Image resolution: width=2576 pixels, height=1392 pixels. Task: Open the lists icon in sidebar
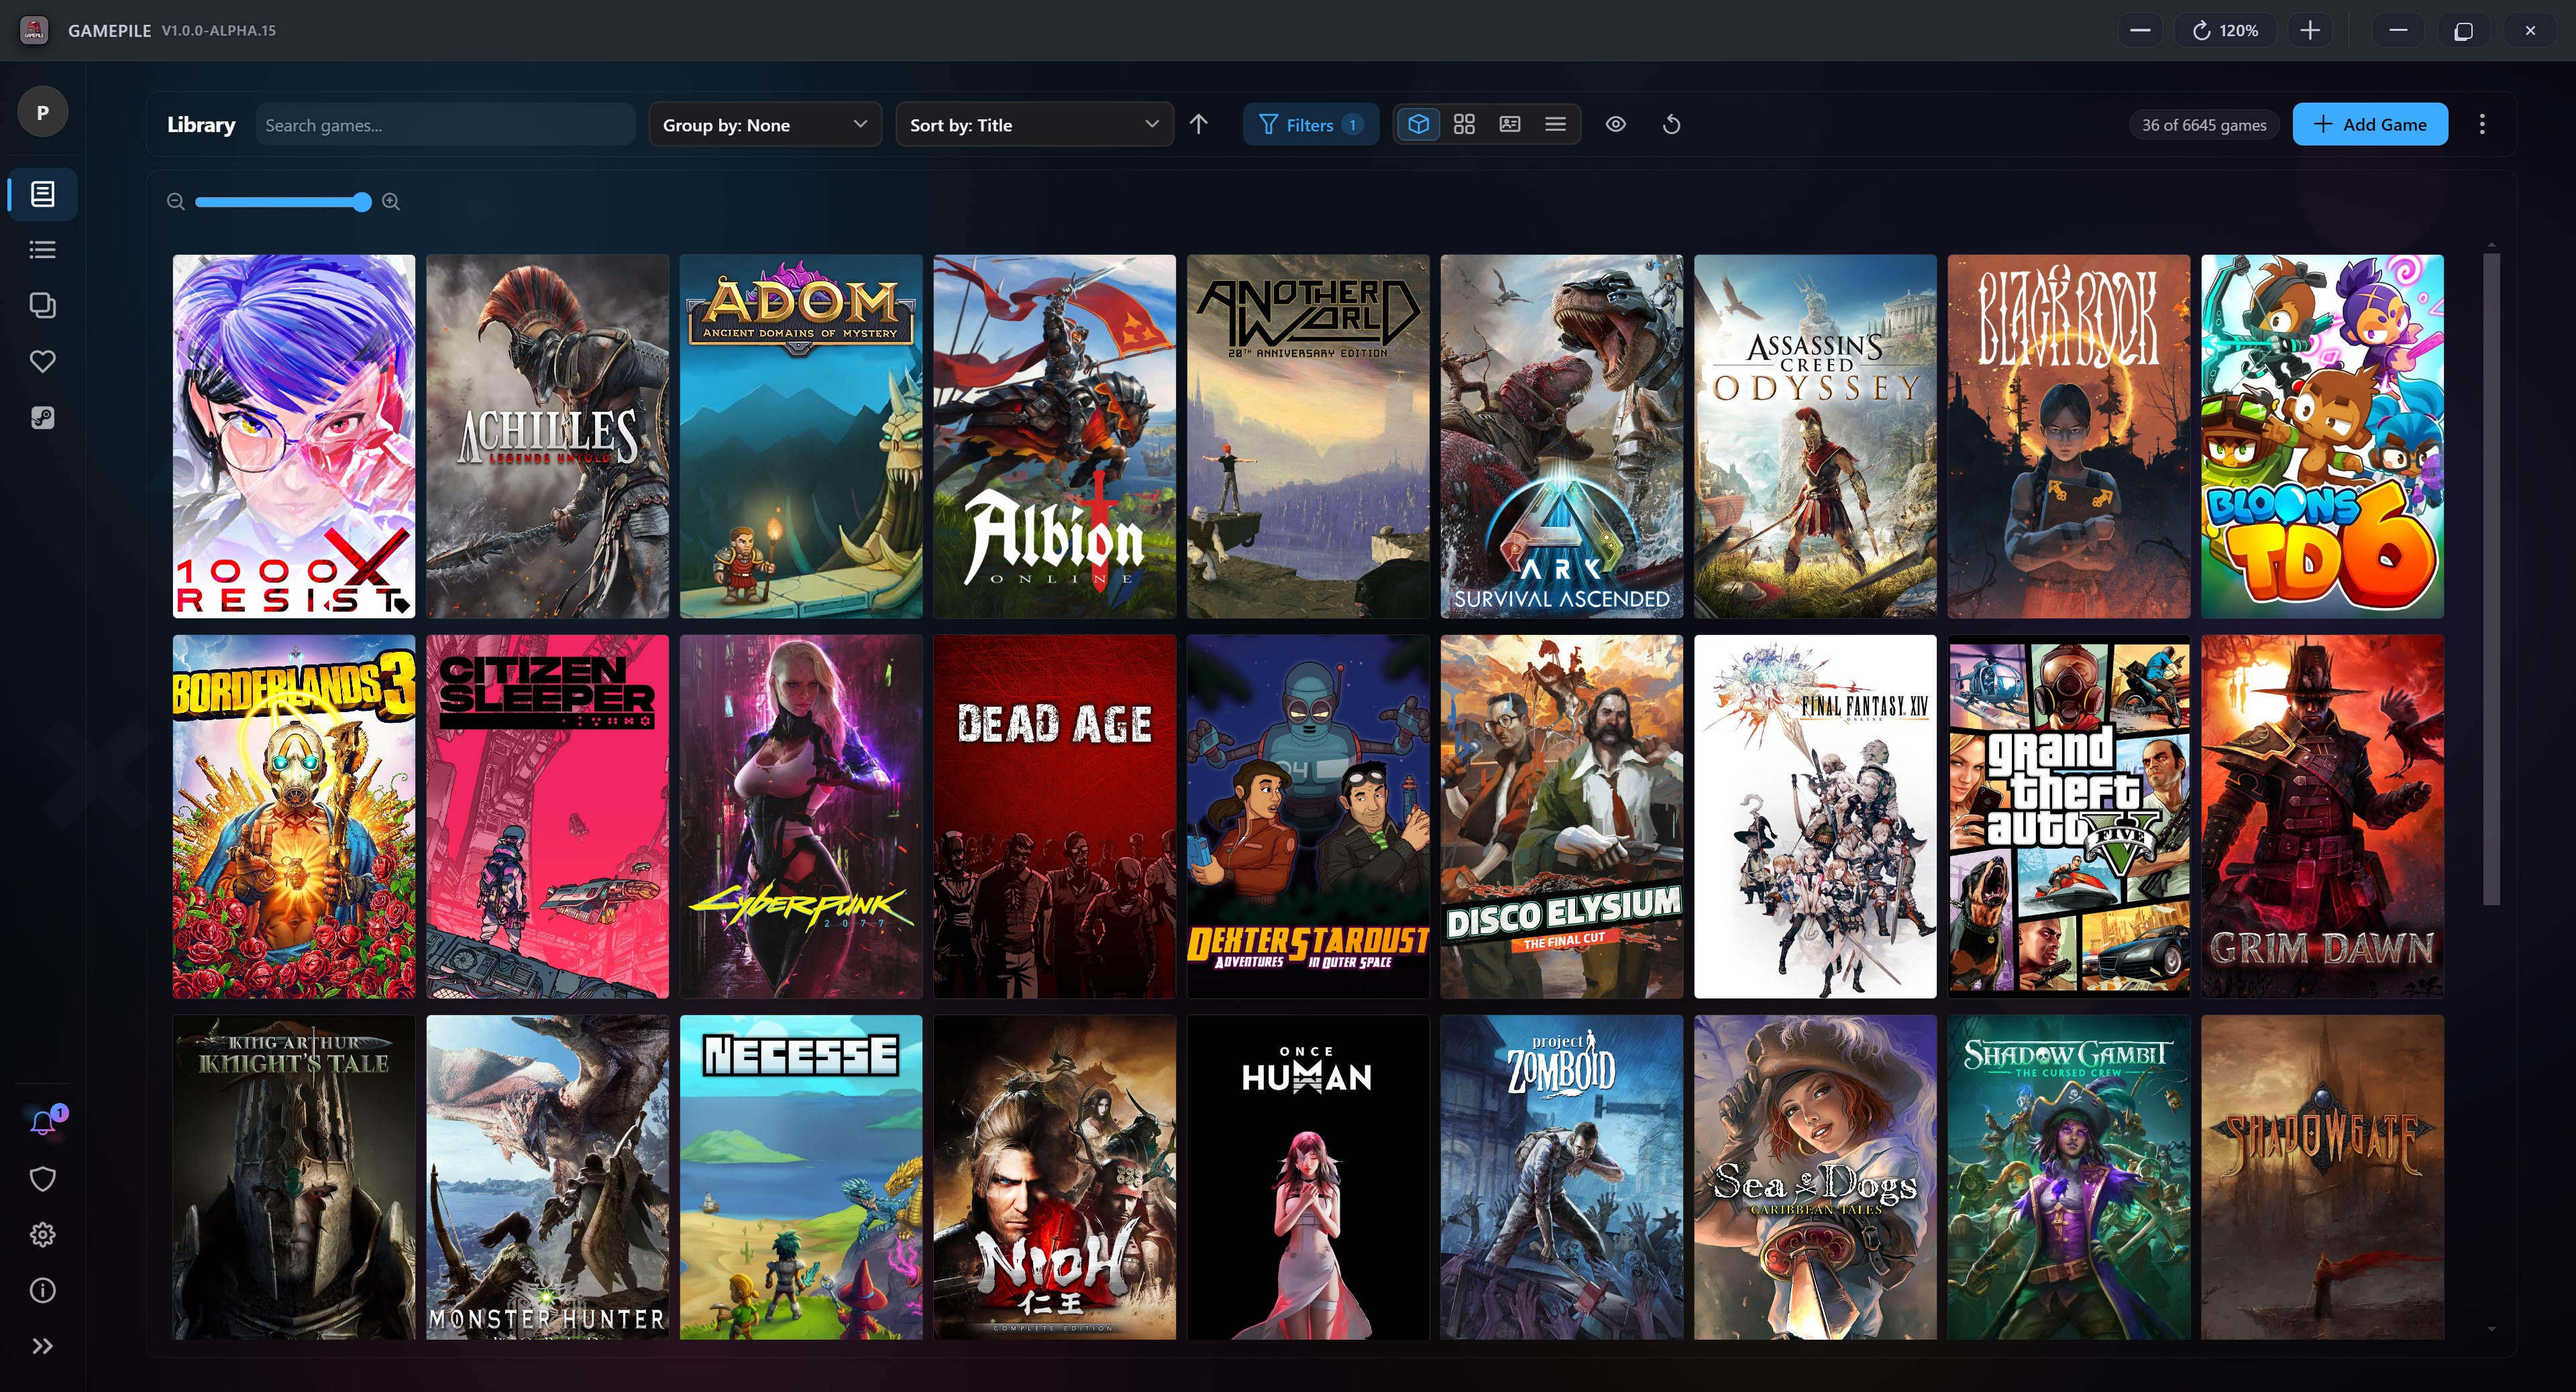click(42, 250)
